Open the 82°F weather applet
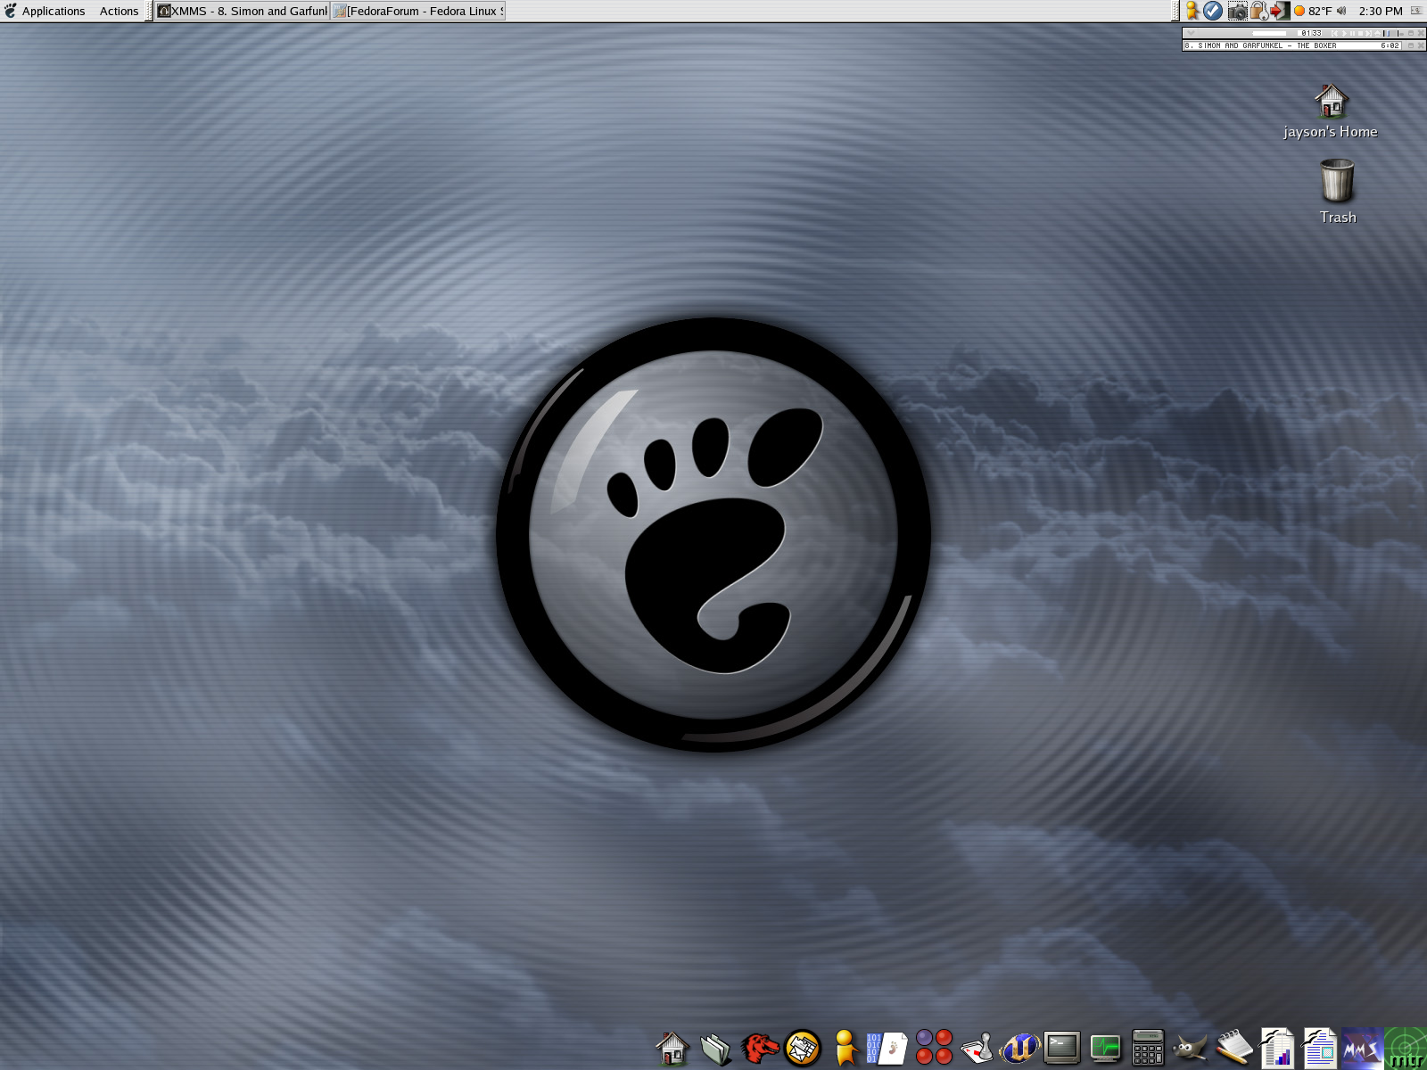Viewport: 1427px width, 1070px height. pyautogui.click(x=1313, y=11)
